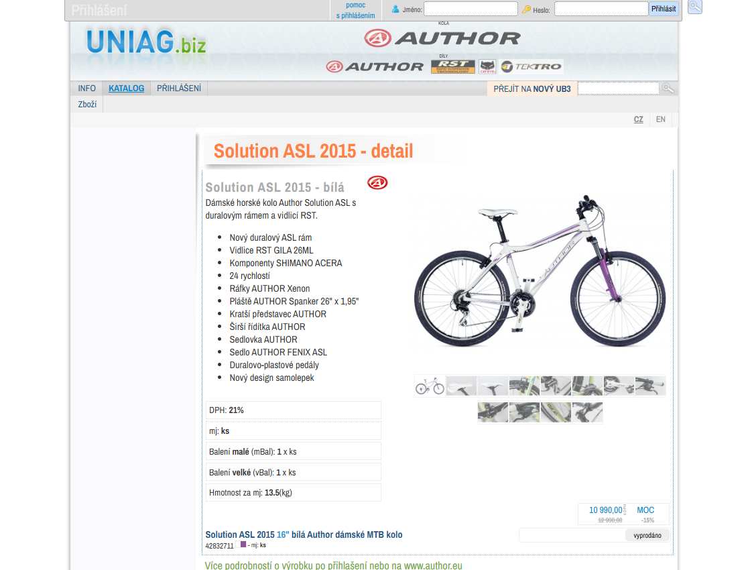Click PŘEJÍT NA NOVÝ UB3 link
The height and width of the screenshot is (570, 744).
[x=532, y=89]
